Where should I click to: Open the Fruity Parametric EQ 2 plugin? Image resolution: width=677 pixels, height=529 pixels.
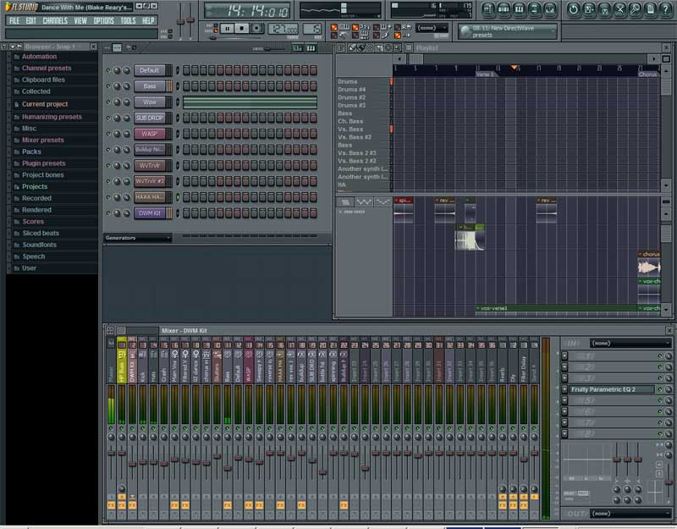[611, 389]
